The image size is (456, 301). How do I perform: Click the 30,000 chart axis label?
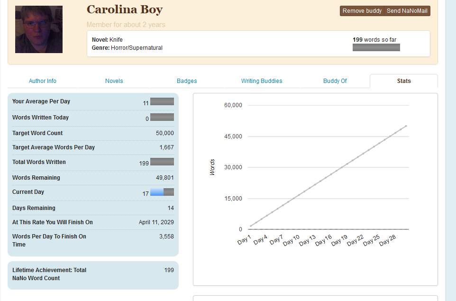pyautogui.click(x=233, y=167)
